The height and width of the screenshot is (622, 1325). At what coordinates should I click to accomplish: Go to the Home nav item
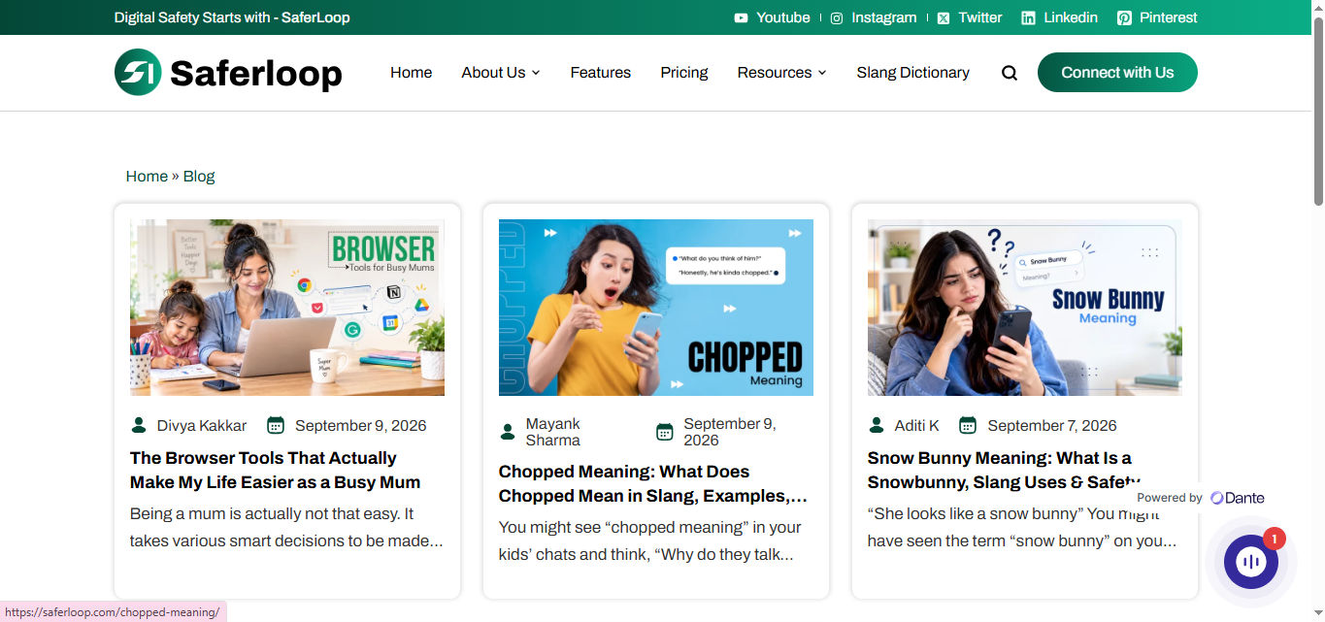coord(412,73)
